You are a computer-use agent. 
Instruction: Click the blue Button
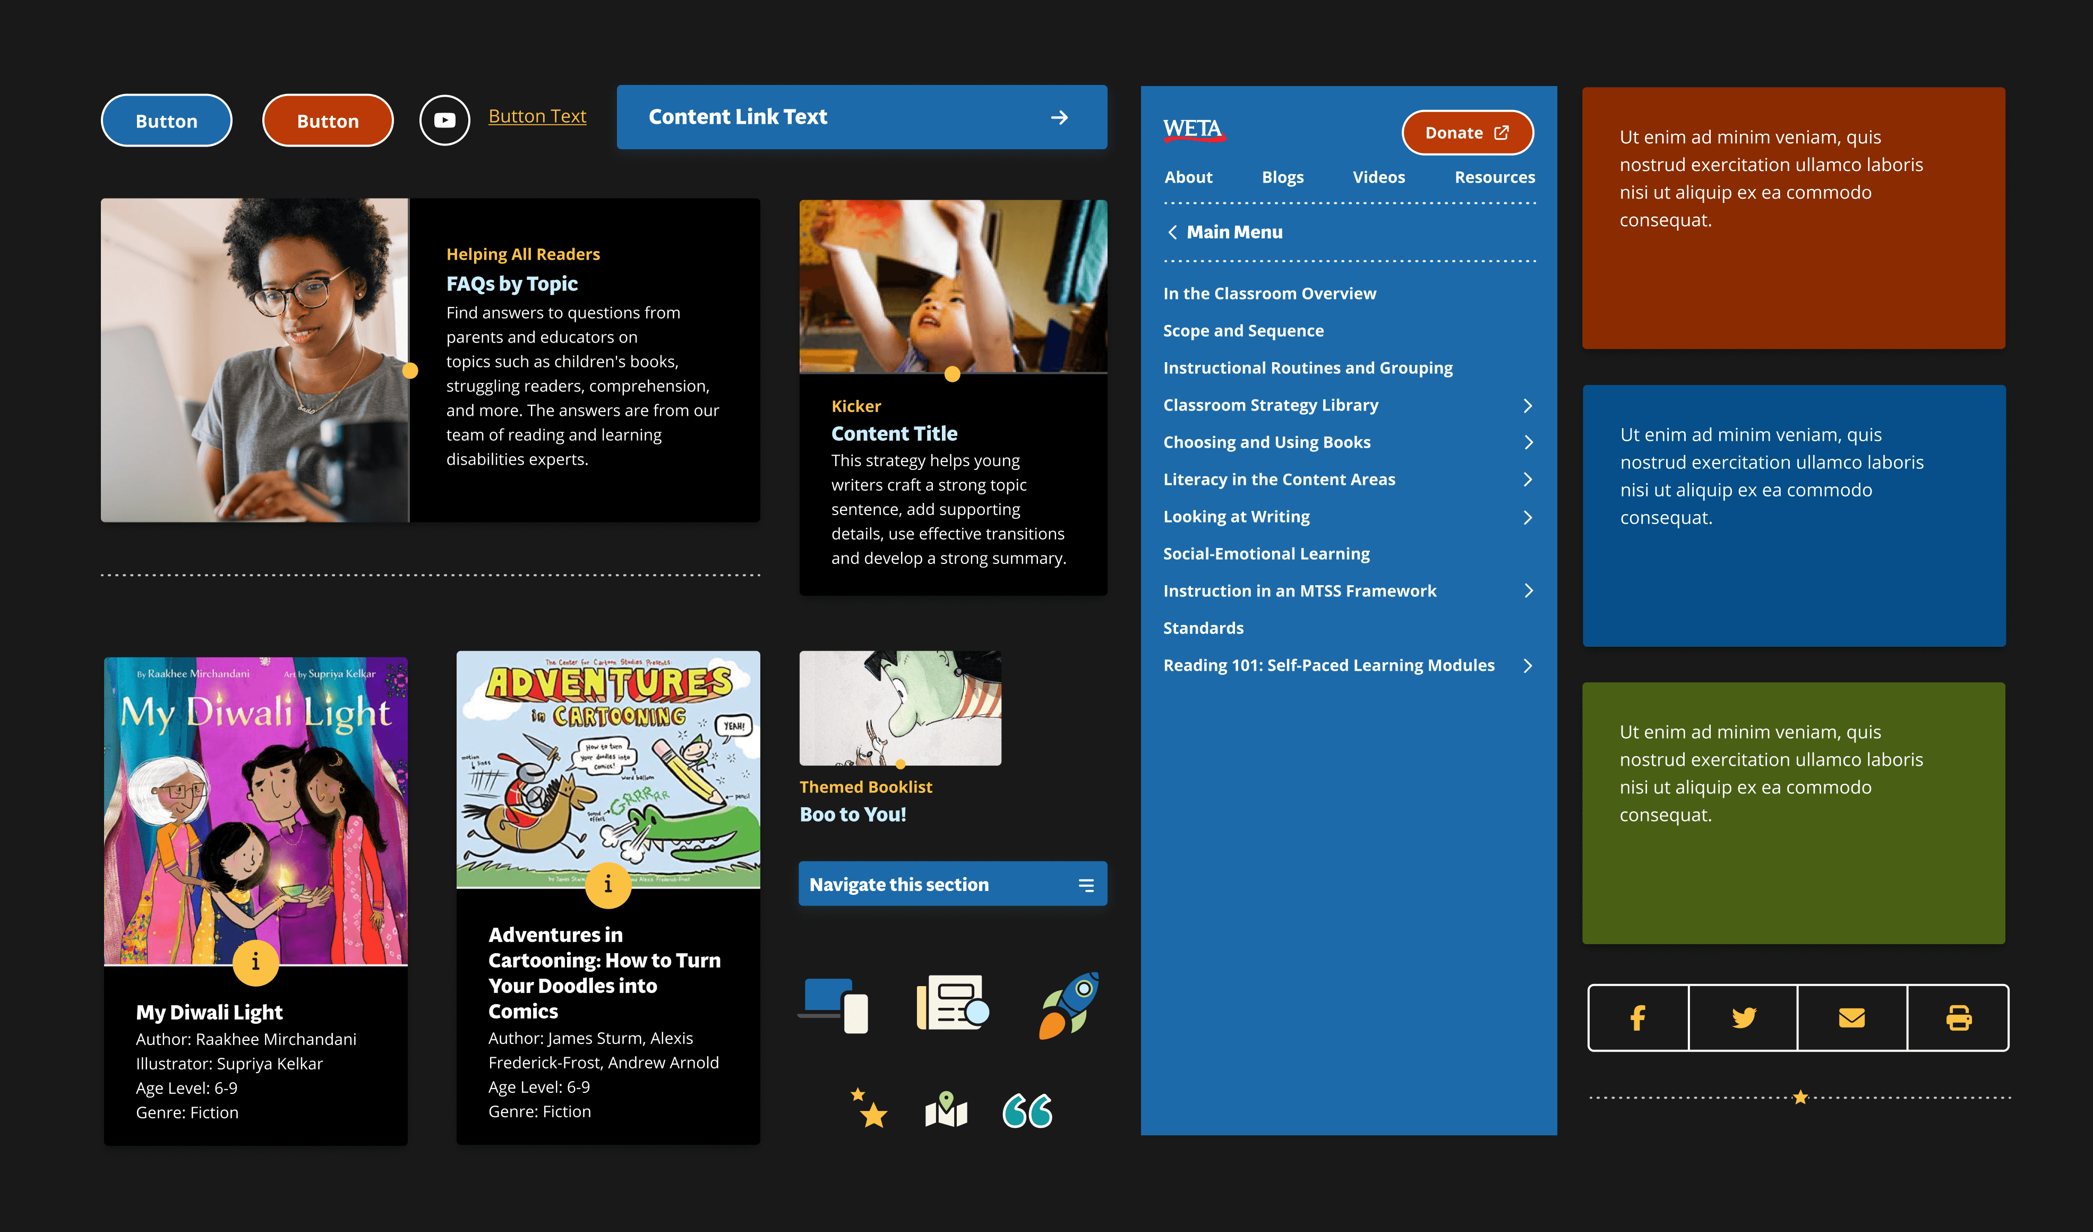coord(166,121)
